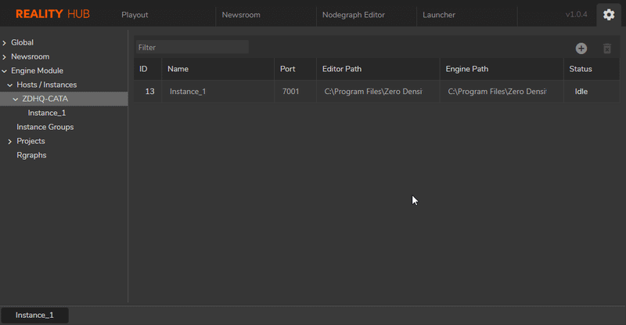Click the Engine Path cell value

pyautogui.click(x=497, y=92)
